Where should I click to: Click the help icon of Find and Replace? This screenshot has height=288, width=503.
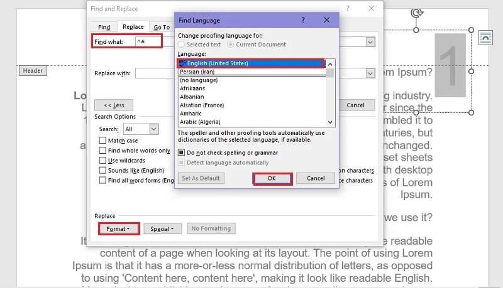[x=348, y=9]
